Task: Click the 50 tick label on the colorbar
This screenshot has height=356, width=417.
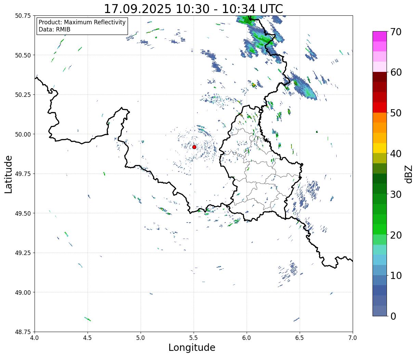Action: coord(395,113)
